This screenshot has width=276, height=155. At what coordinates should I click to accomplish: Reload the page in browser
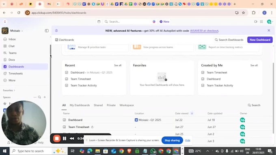point(19,13)
